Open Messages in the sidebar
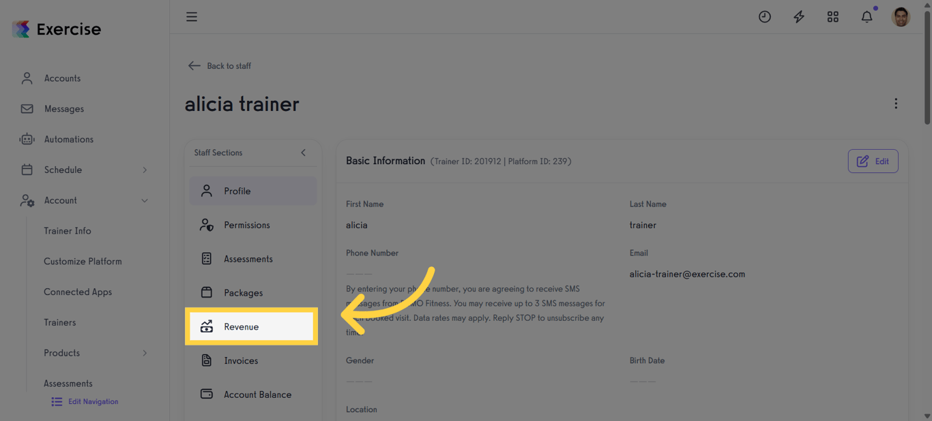 coord(64,109)
